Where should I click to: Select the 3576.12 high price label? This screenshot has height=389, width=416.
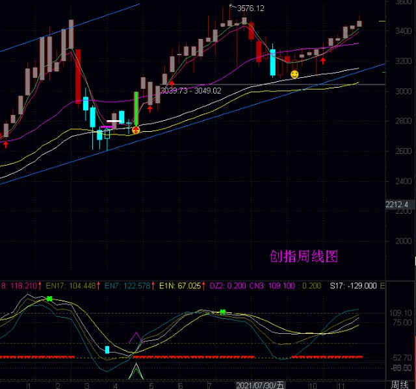251,8
